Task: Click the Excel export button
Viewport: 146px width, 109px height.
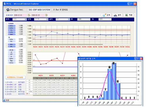Action: point(129,15)
